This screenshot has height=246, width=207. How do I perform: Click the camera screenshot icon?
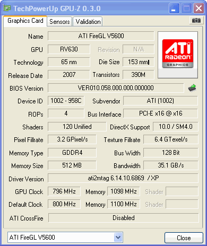pyautogui.click(x=196, y=21)
